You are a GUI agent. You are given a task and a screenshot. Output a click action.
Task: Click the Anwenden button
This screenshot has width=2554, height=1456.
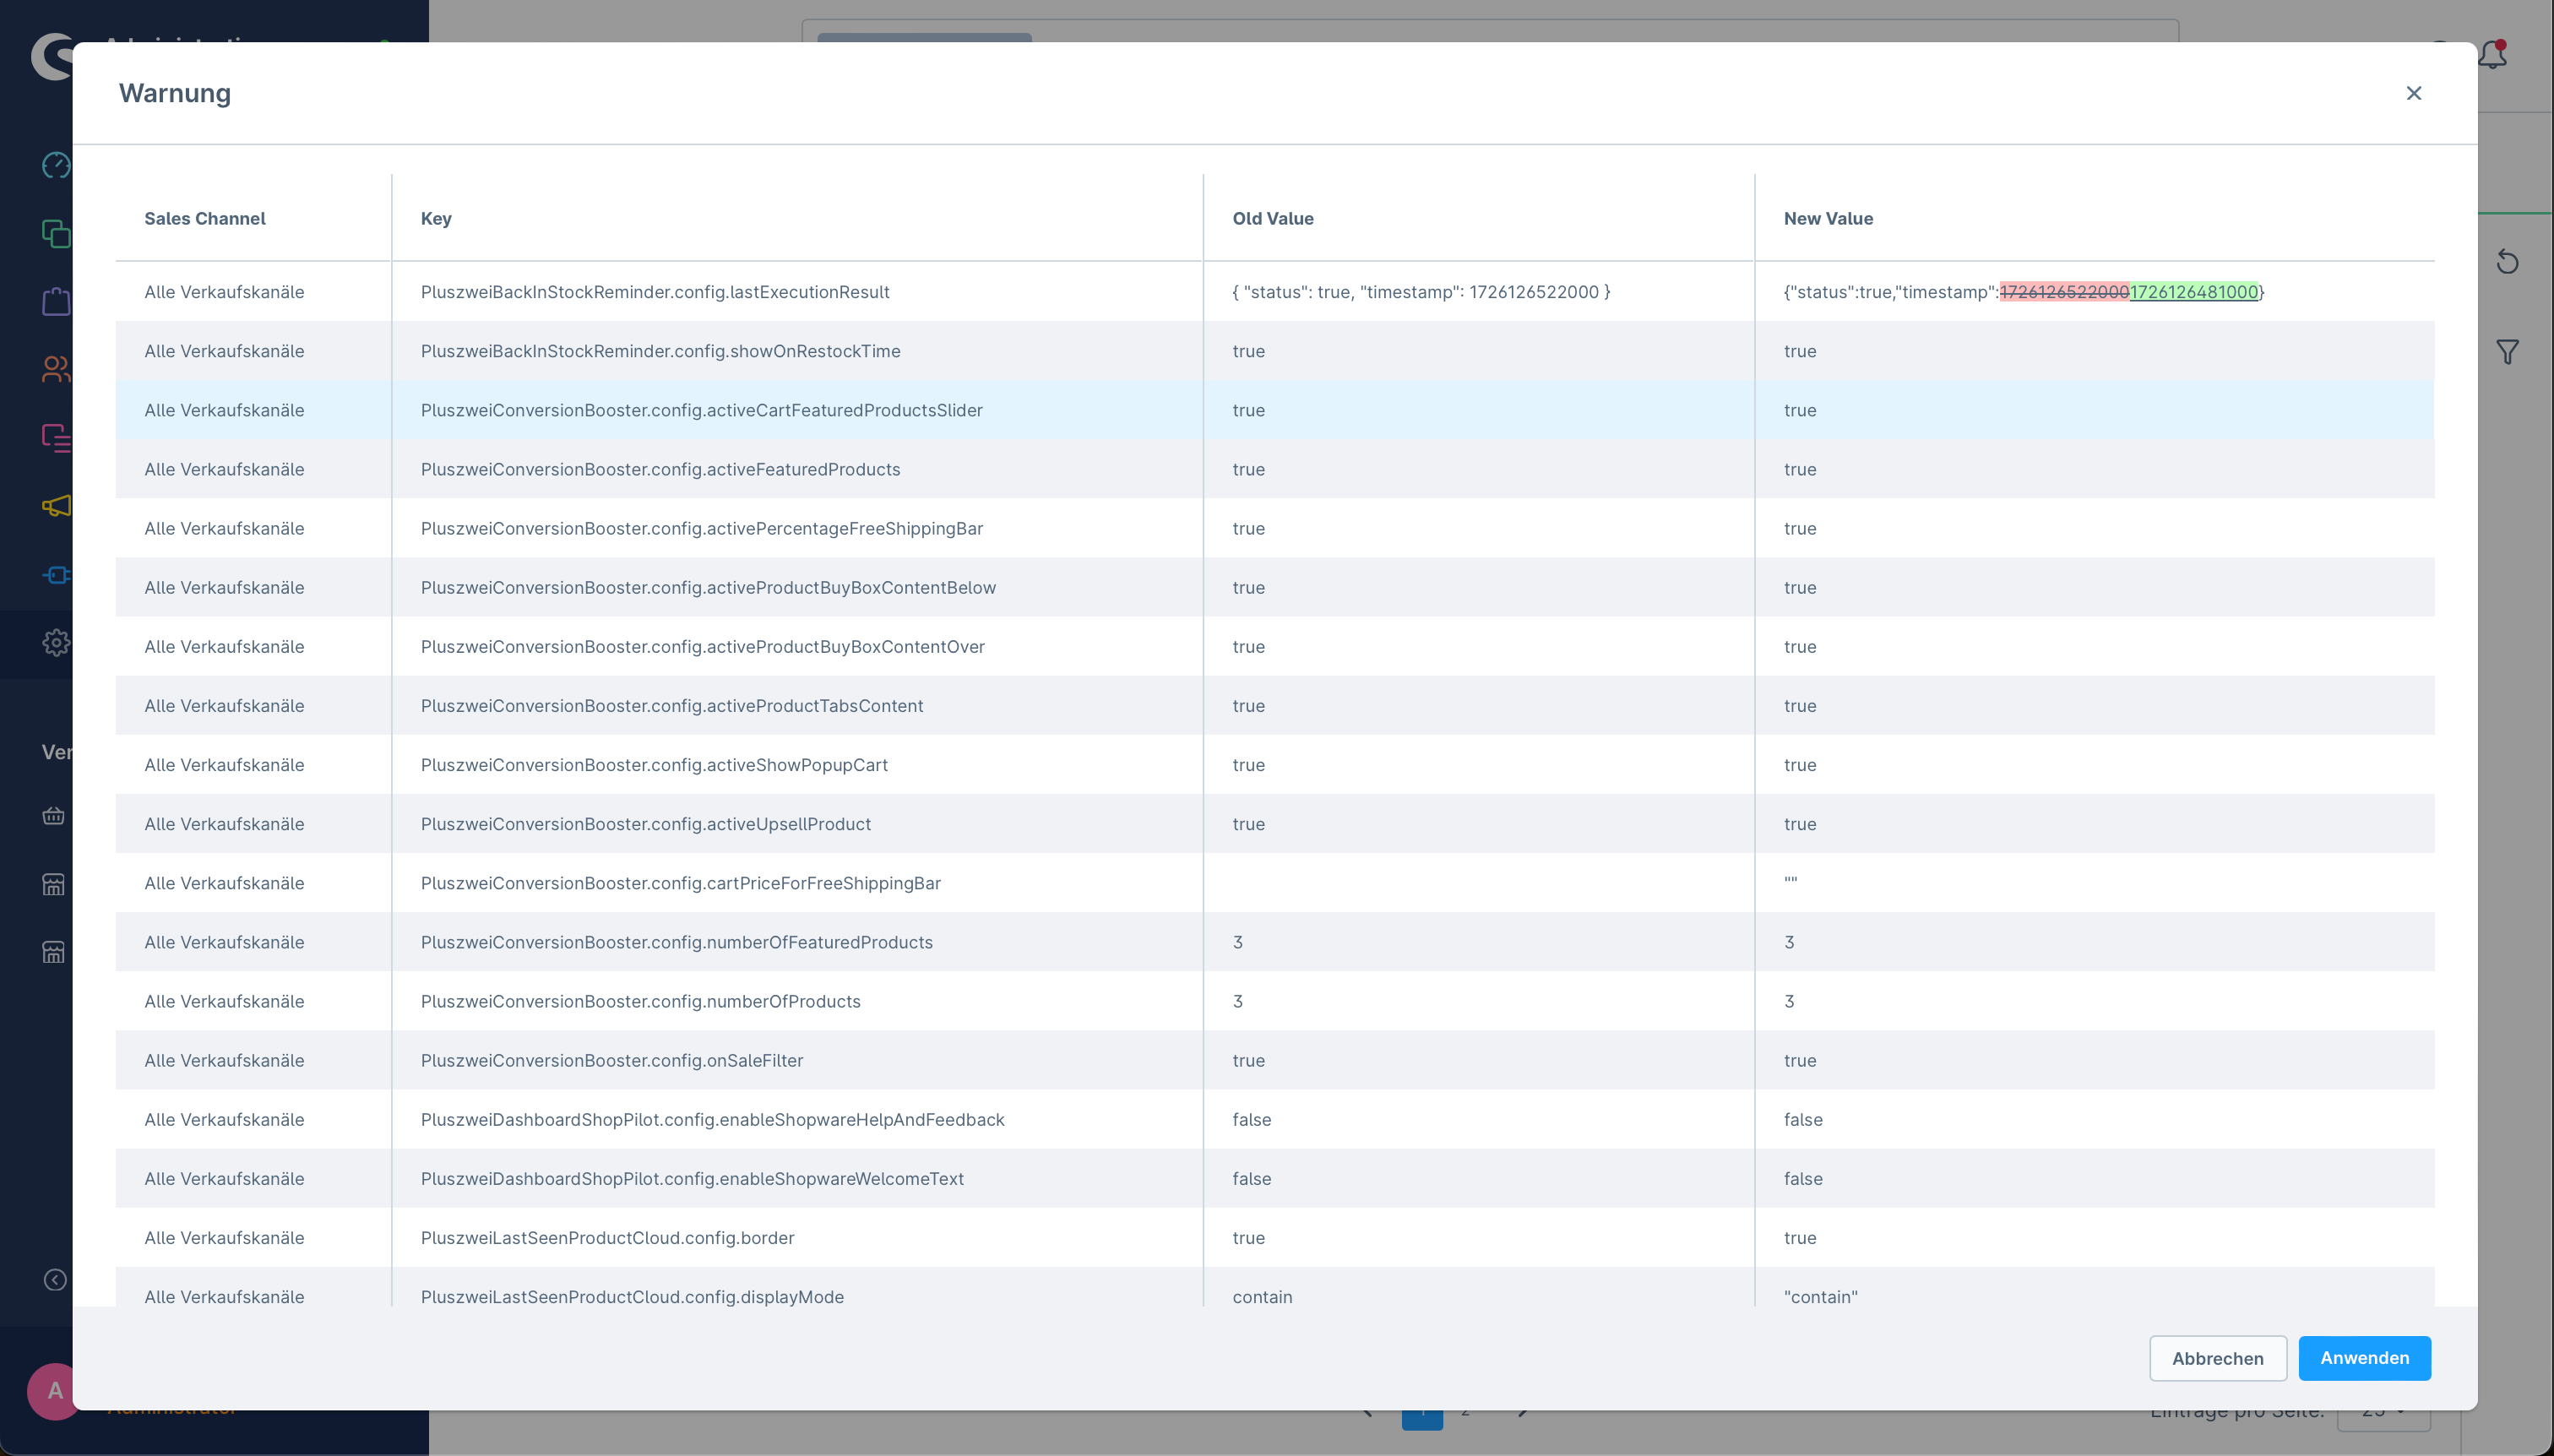[x=2364, y=1358]
